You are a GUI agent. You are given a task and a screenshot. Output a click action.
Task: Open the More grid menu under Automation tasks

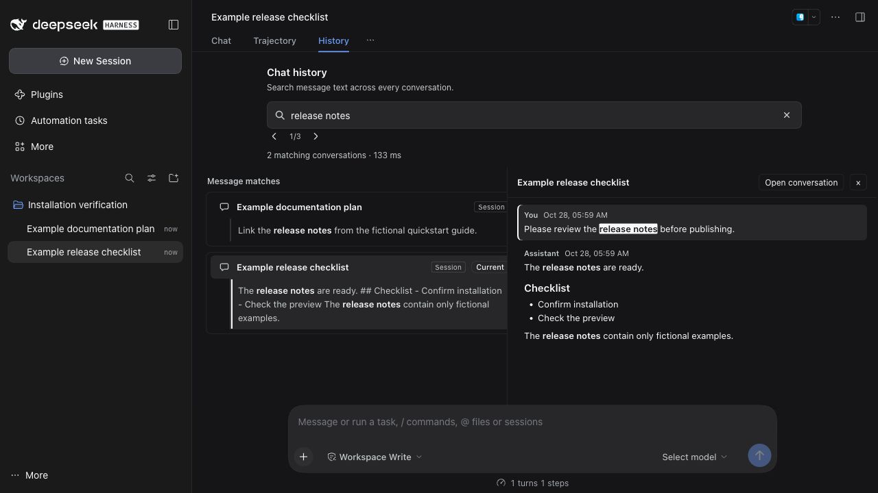tap(95, 147)
